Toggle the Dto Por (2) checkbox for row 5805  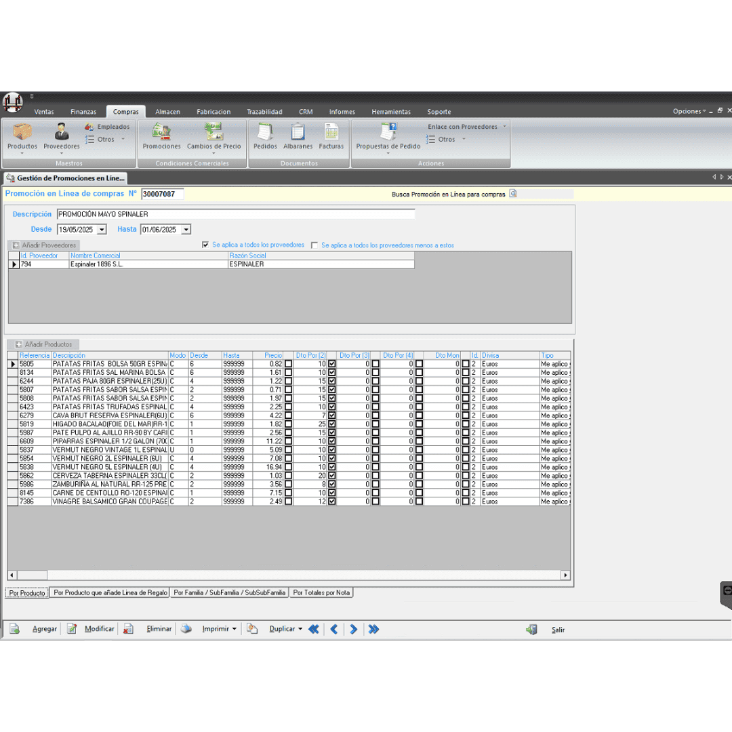pos(332,364)
